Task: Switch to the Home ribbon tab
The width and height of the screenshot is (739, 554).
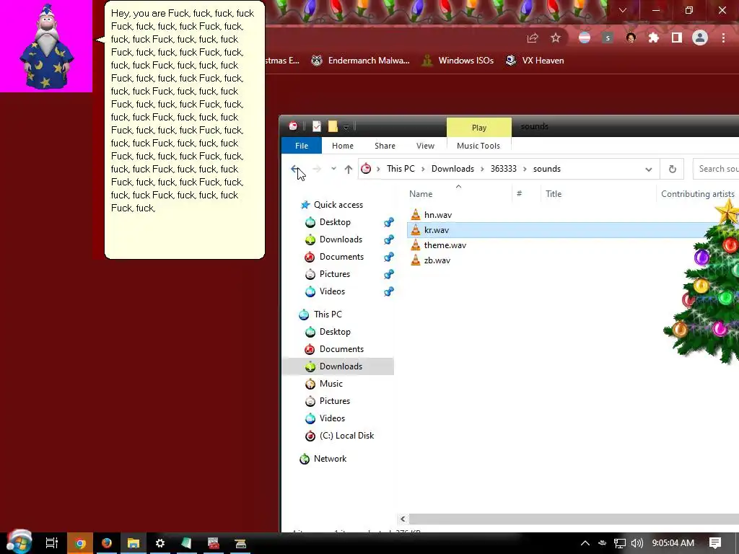Action: tap(343, 146)
